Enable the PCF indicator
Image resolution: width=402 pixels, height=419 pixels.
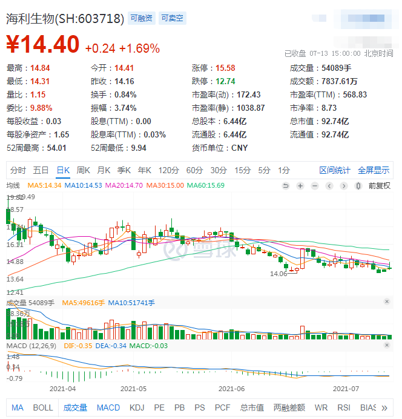pos(222,408)
